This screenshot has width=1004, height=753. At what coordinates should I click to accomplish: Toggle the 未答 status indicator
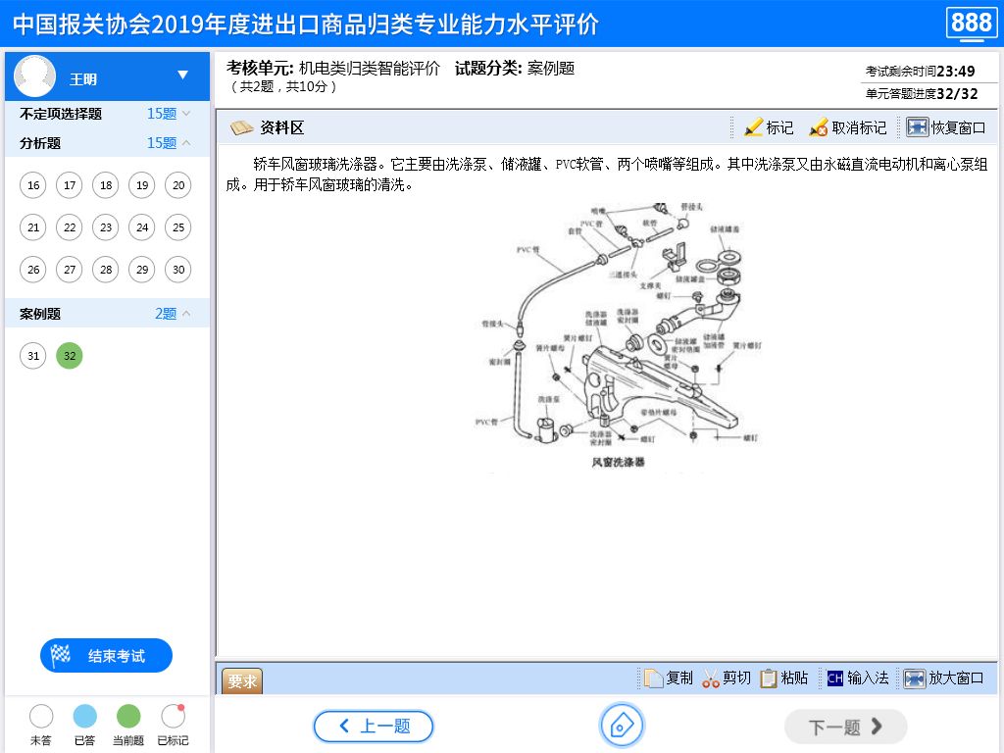click(42, 716)
